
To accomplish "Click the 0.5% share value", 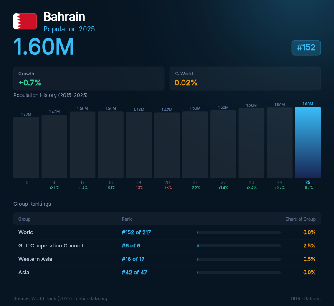I will [309, 259].
